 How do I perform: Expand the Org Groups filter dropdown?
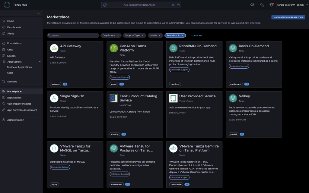[x=111, y=36]
